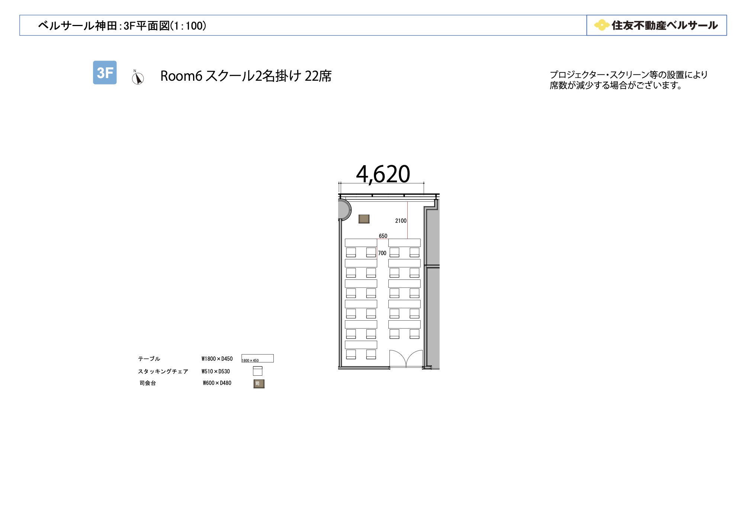Click the W510×D530 chair size text
This screenshot has width=744, height=526.
(216, 371)
